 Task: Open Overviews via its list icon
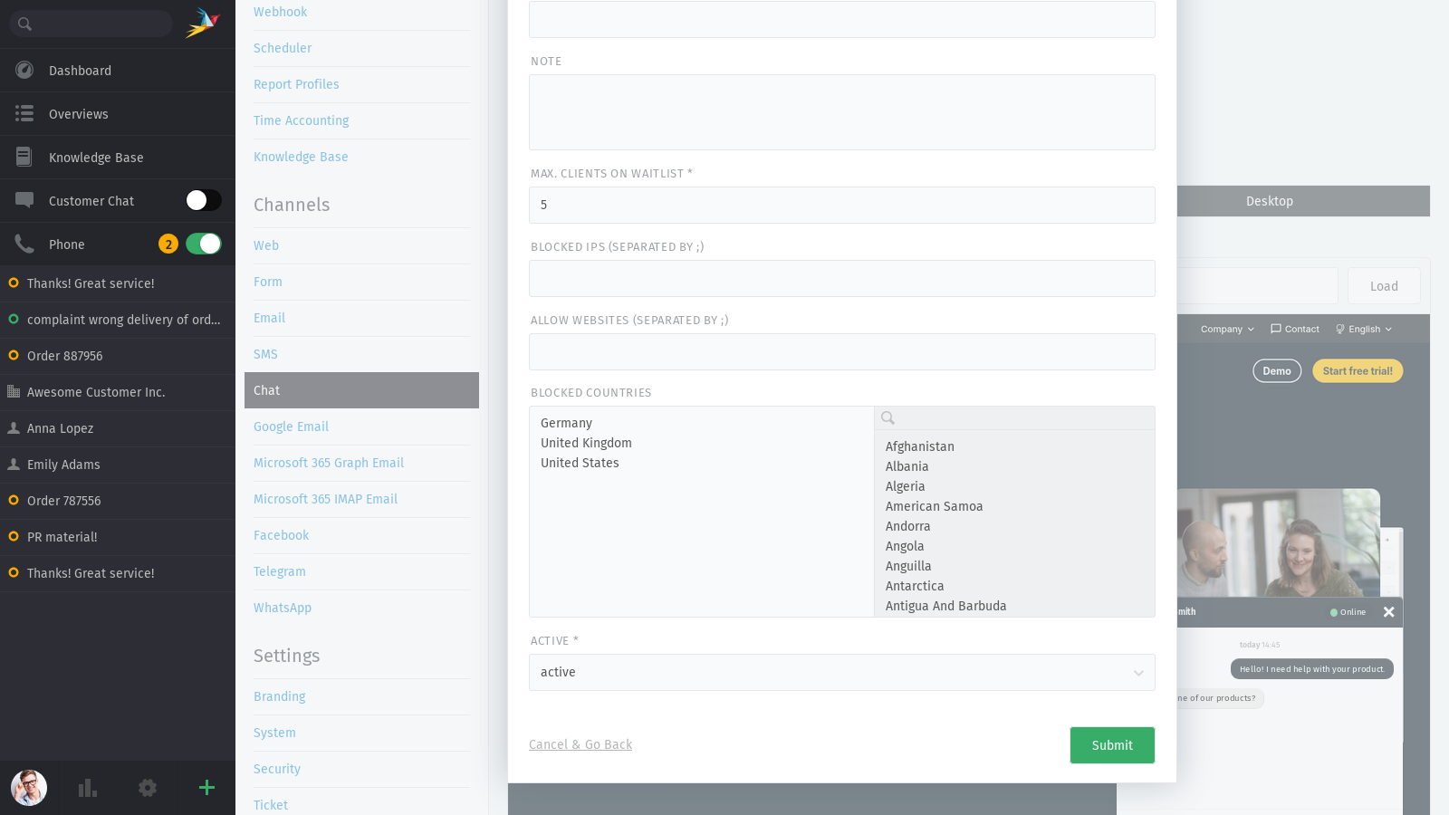(24, 113)
